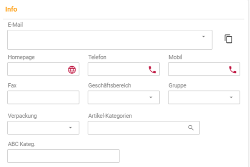The width and height of the screenshot is (250, 167).
Task: Click the Telefon phone call icon
Action: coord(152,70)
